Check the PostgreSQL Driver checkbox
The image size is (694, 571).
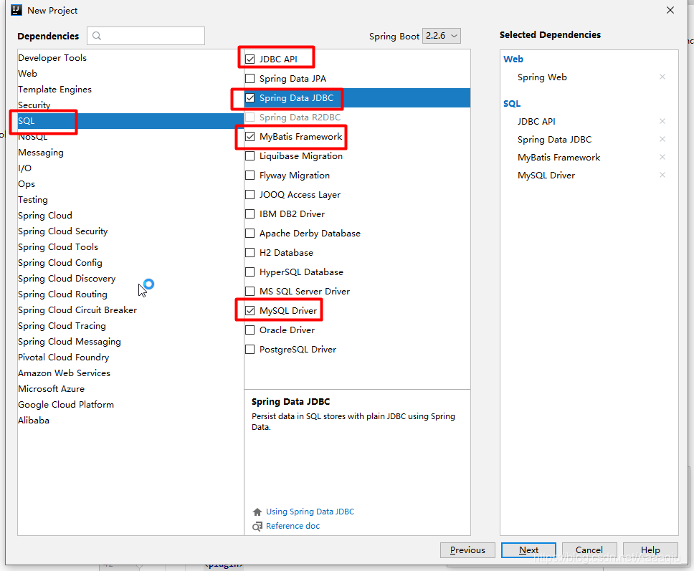click(250, 350)
